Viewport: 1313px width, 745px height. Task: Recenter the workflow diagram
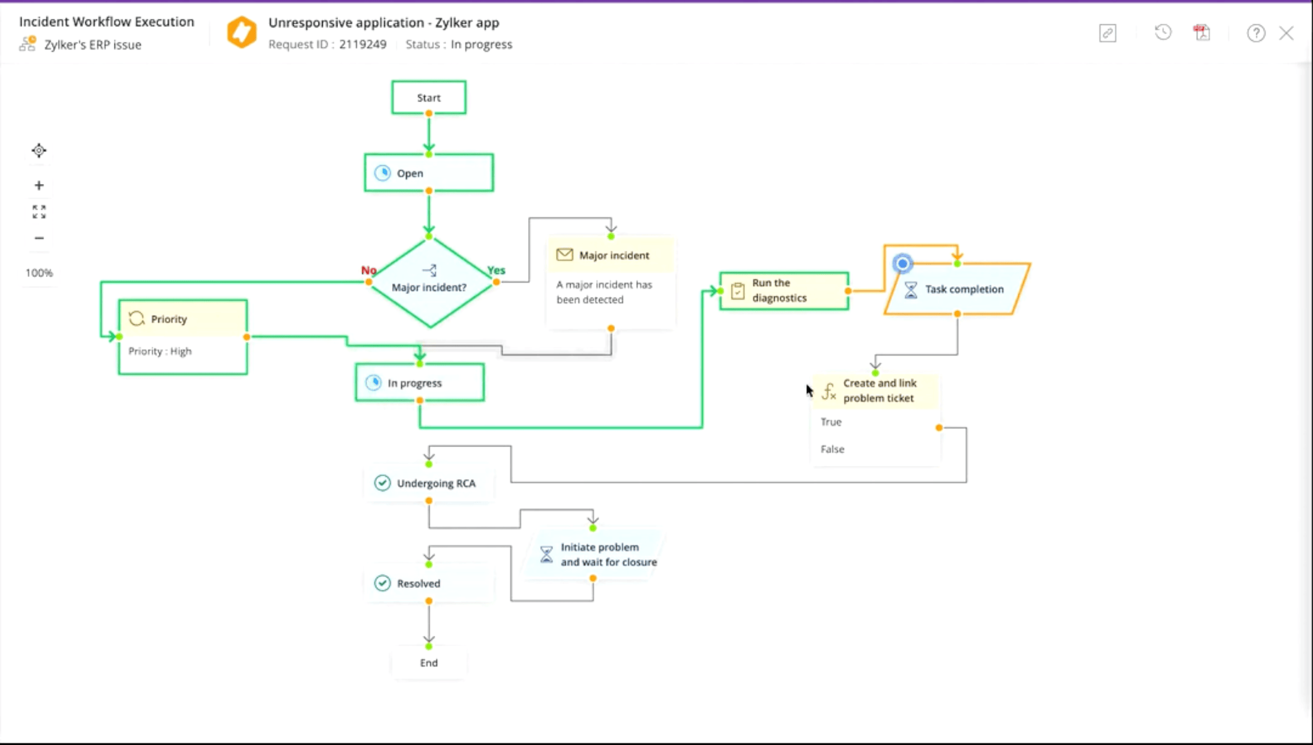point(39,151)
